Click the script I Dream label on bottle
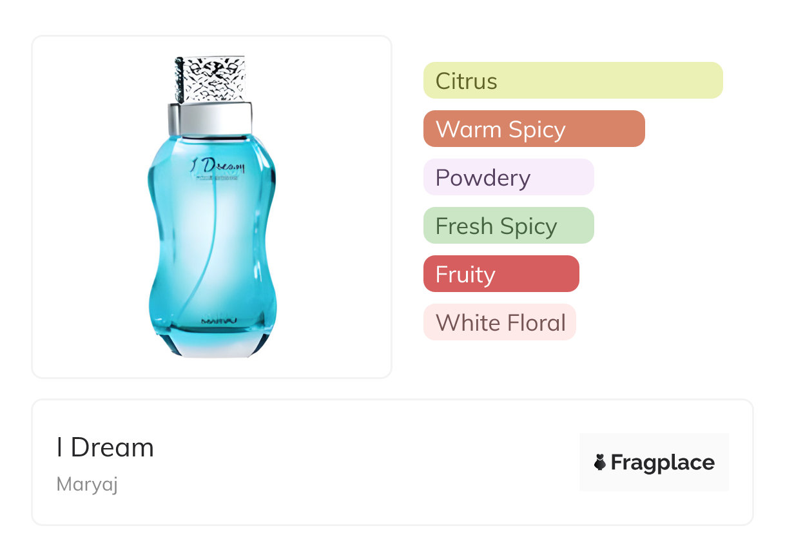The image size is (785, 557). [217, 169]
